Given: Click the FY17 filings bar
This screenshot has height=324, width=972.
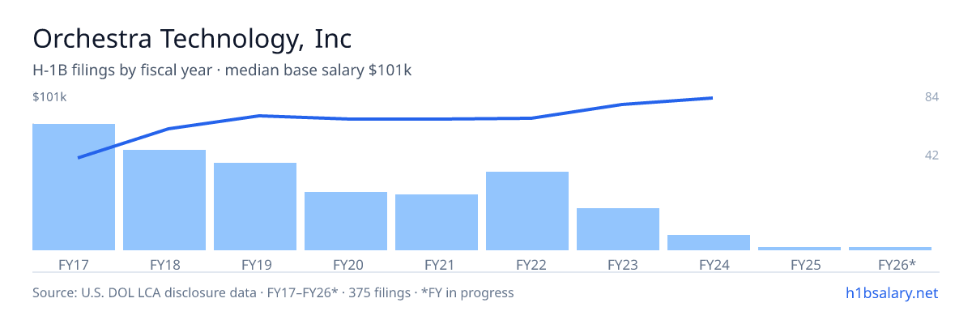Looking at the screenshot, I should [74, 187].
